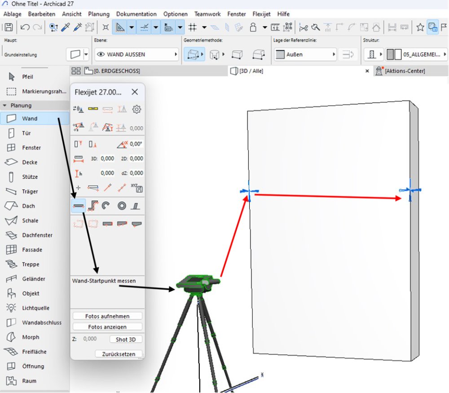This screenshot has height=393, width=449.
Task: Toggle WAND AUSSEN layer visibility eye
Action: click(x=101, y=54)
